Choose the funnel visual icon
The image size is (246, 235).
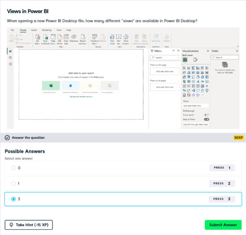coord(189,77)
